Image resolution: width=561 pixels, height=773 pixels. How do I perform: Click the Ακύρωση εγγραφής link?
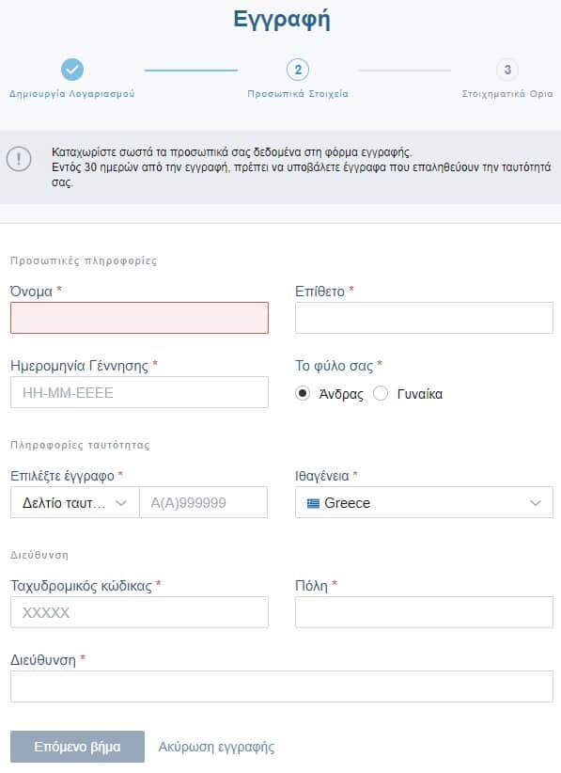pos(216,747)
